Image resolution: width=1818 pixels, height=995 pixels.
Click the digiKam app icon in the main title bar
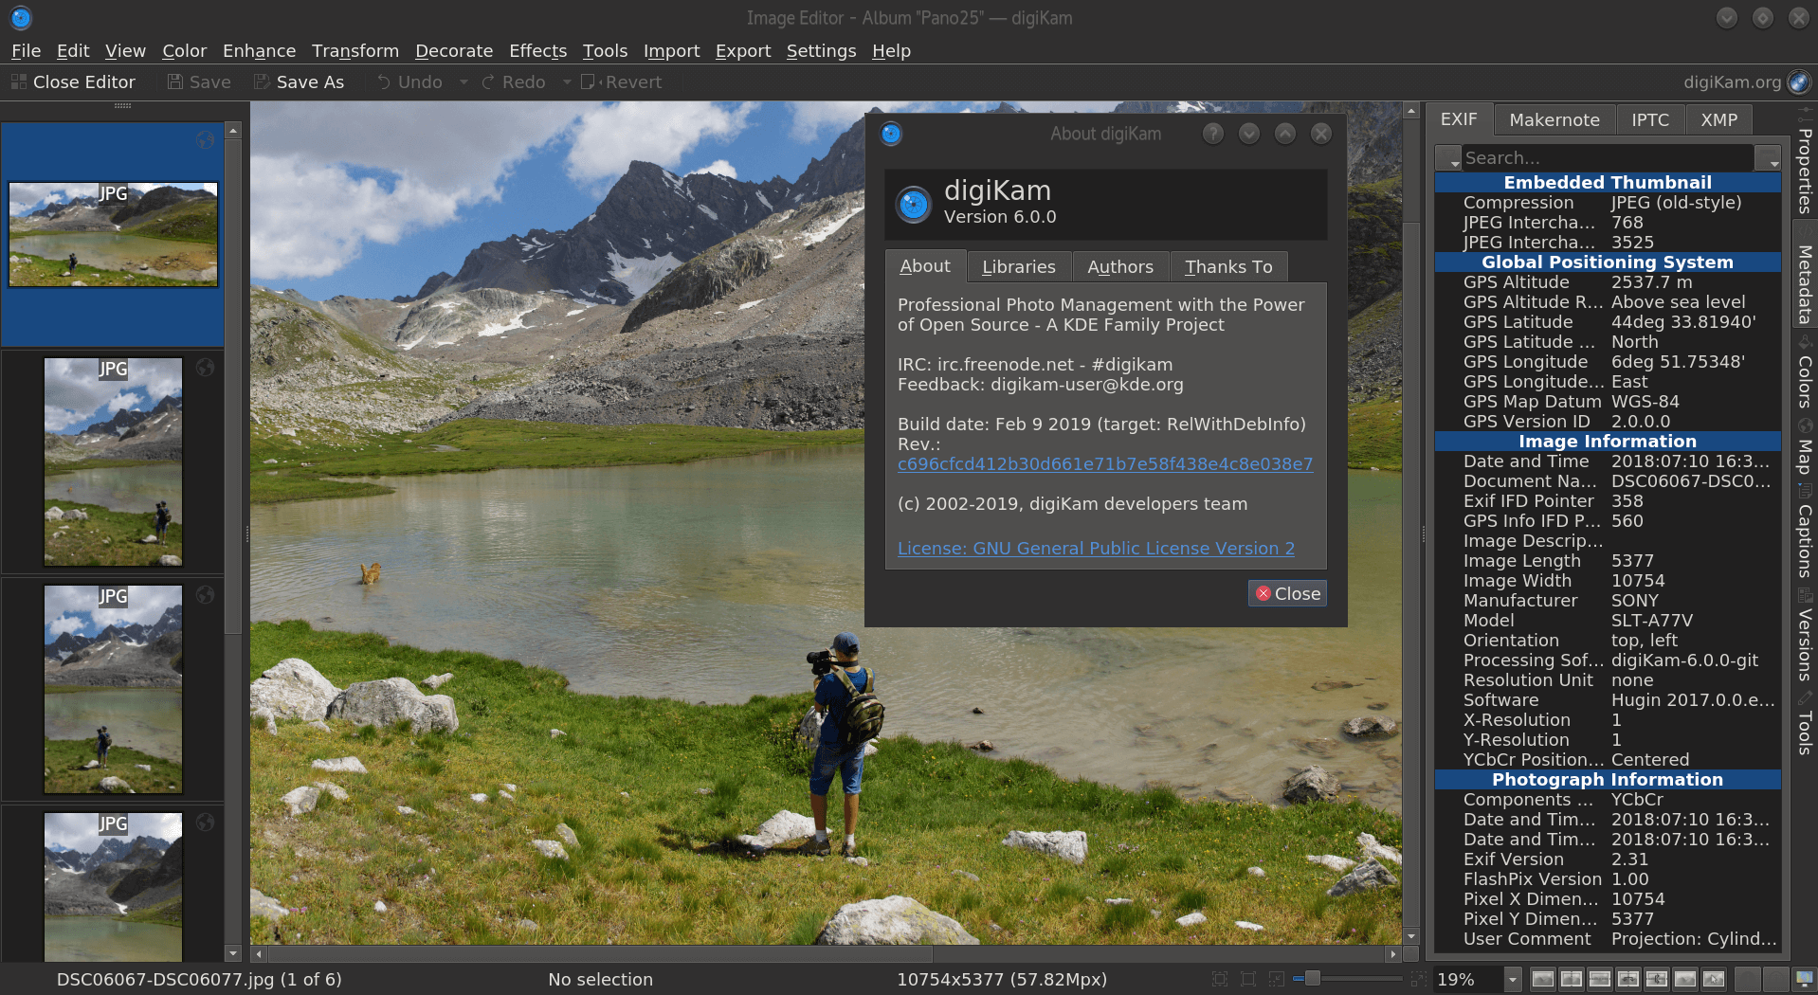click(20, 17)
